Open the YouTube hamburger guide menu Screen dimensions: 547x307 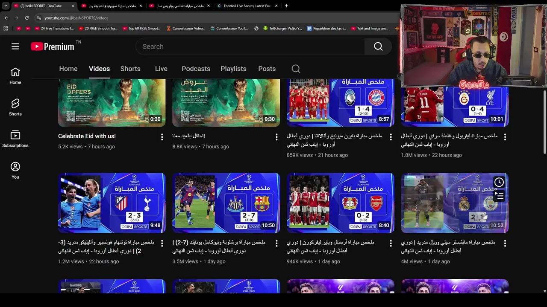[x=15, y=46]
